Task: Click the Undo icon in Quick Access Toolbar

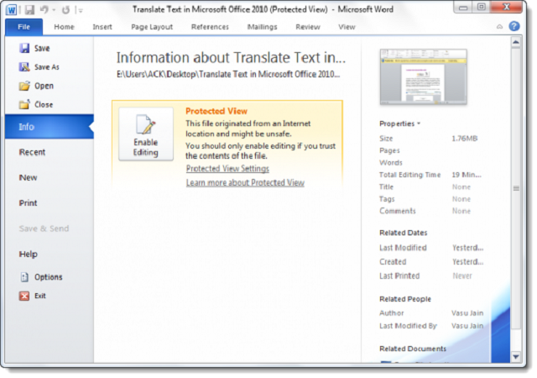Action: (44, 10)
